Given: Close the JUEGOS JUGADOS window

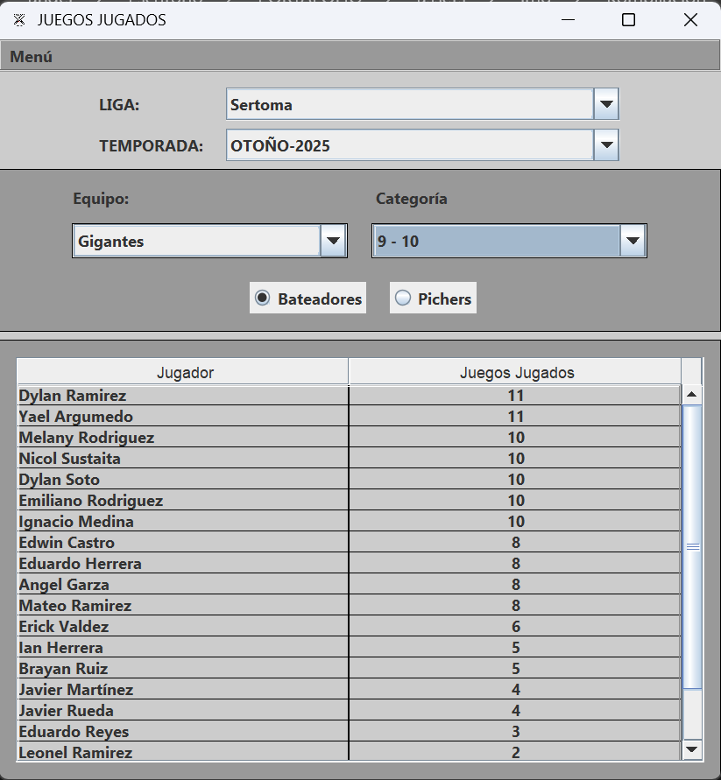Looking at the screenshot, I should point(690,20).
